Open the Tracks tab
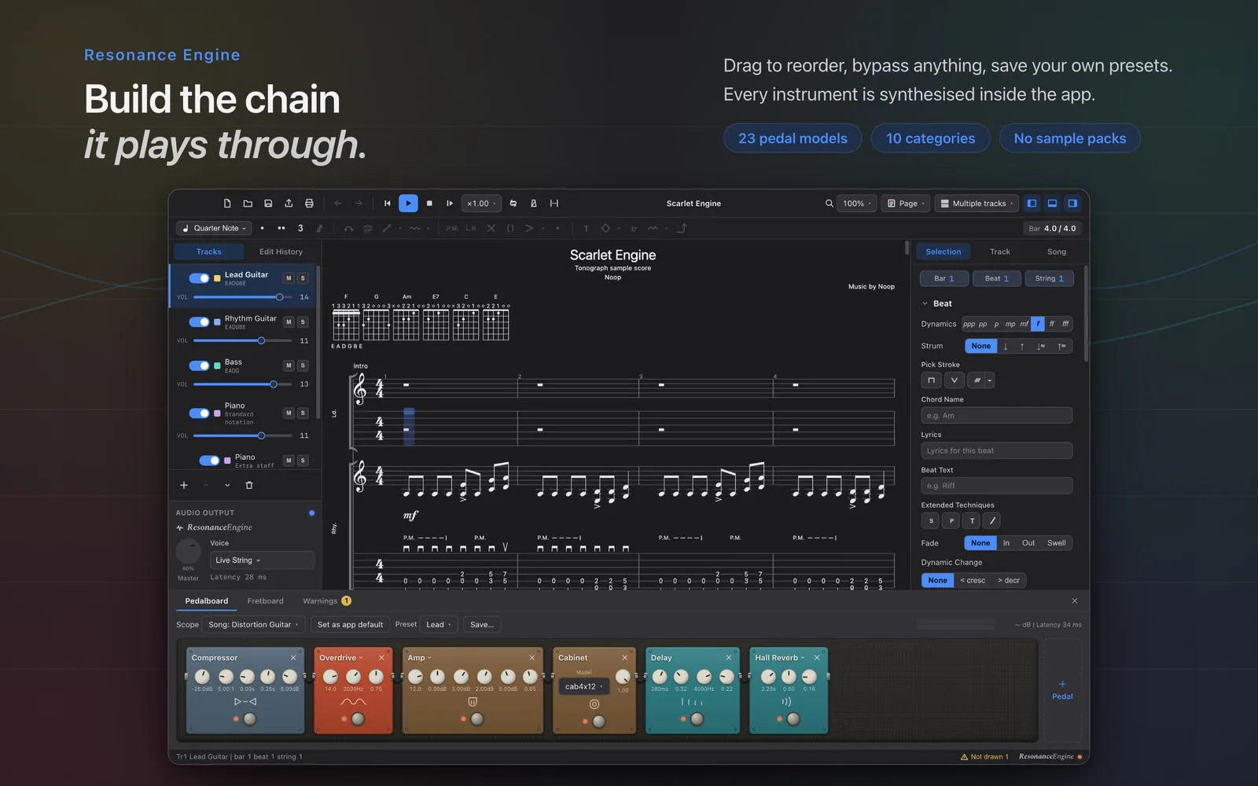Image resolution: width=1258 pixels, height=786 pixels. (208, 252)
